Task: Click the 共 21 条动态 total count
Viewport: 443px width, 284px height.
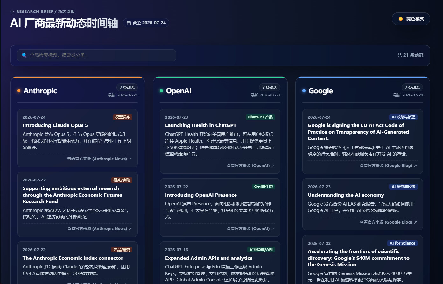Action: click(x=410, y=55)
